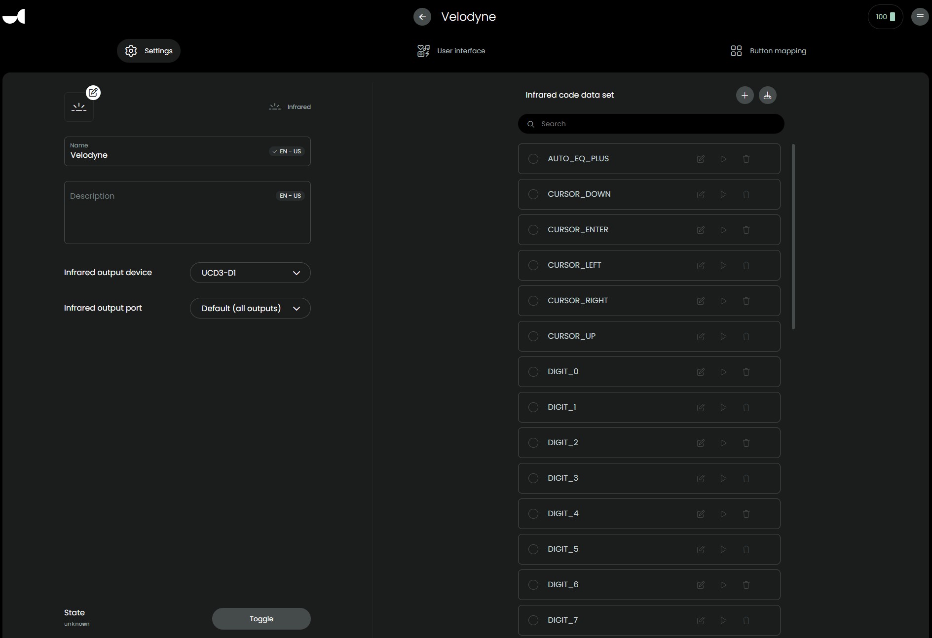
Task: Open the Button mapping tab
Action: [768, 51]
